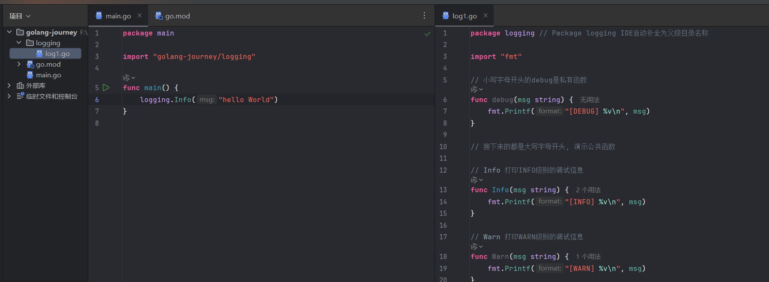This screenshot has height=282, width=769.
Task: Click the '1 个用法' usages hint for Warn
Action: (x=588, y=257)
